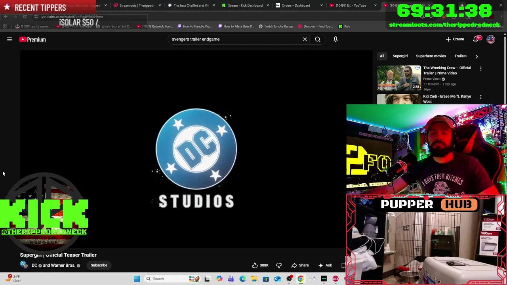This screenshot has height=285, width=507.
Task: Share the Supergirl teaser trailer
Action: pyautogui.click(x=300, y=265)
